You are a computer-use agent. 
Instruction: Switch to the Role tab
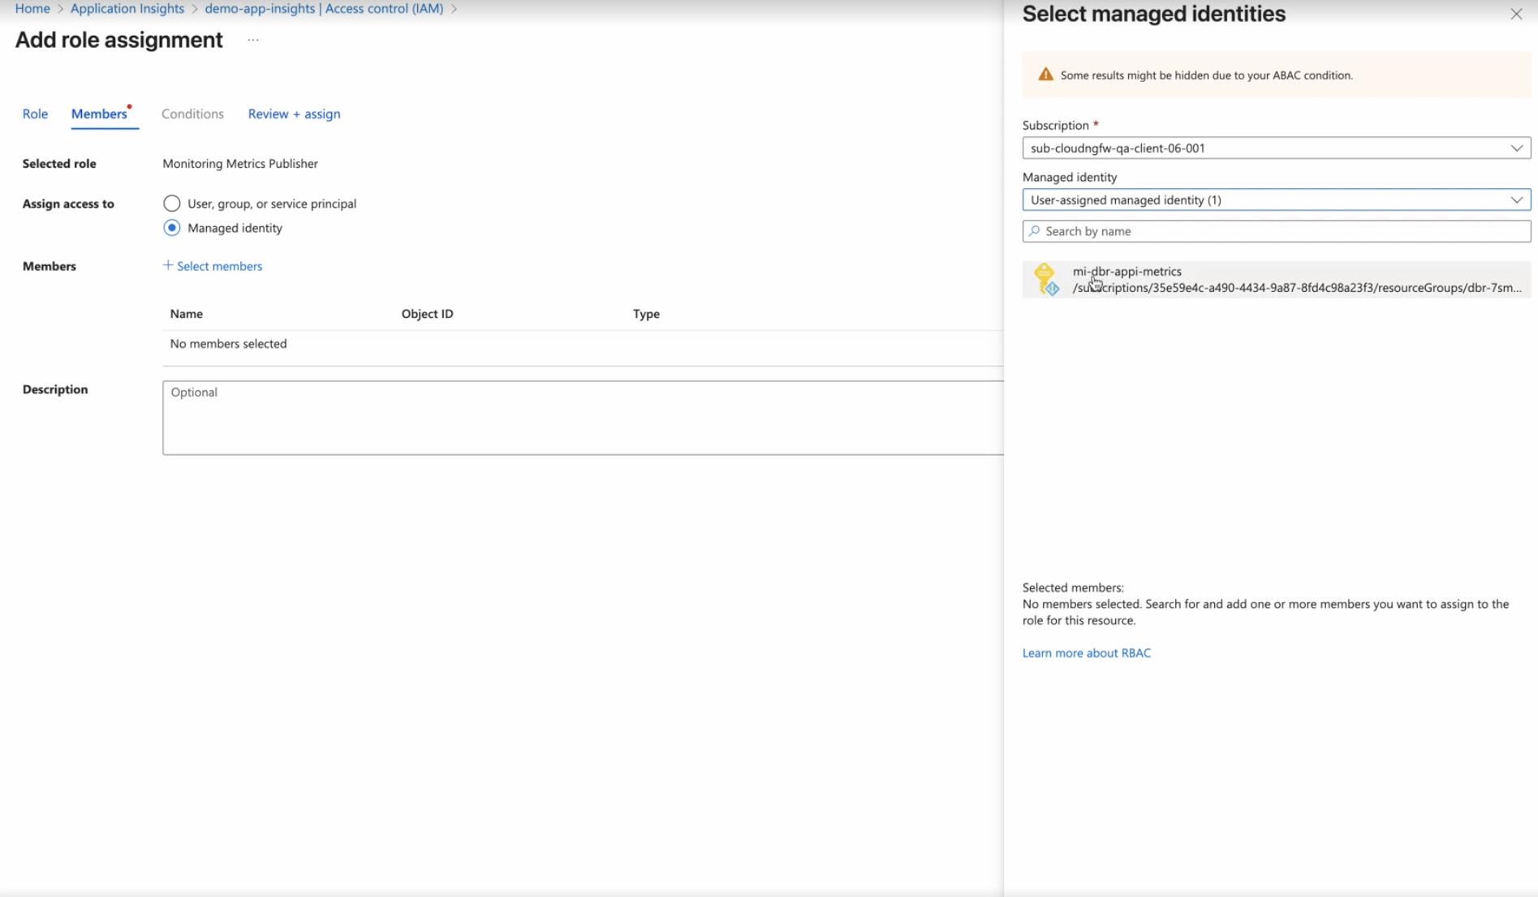pyautogui.click(x=35, y=114)
